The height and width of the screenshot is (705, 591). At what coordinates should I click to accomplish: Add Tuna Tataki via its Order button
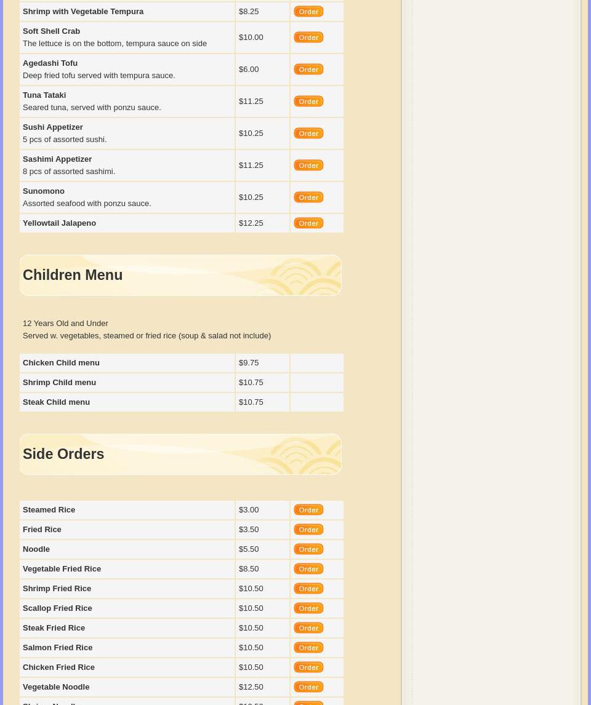pos(308,102)
